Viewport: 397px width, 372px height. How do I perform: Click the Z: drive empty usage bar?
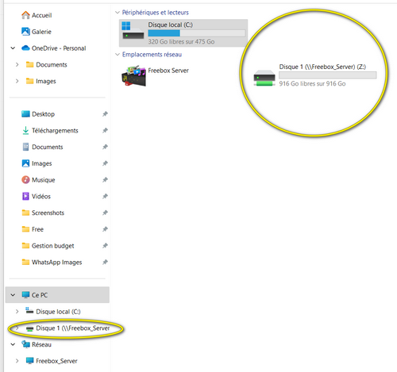click(328, 75)
